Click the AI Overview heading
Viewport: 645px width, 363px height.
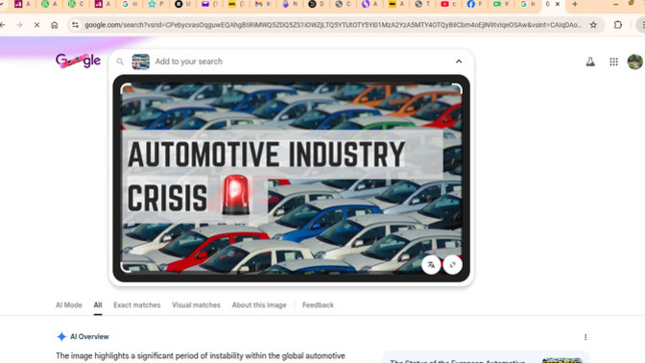click(89, 337)
